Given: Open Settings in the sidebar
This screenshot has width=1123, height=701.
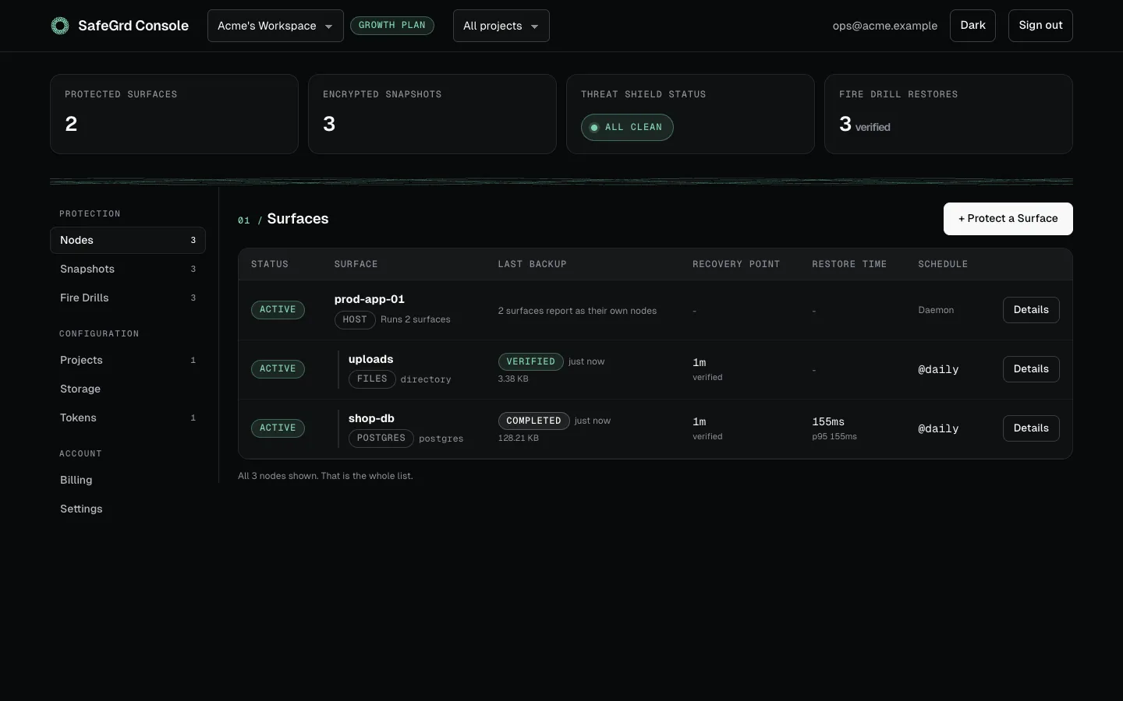Looking at the screenshot, I should [128, 509].
